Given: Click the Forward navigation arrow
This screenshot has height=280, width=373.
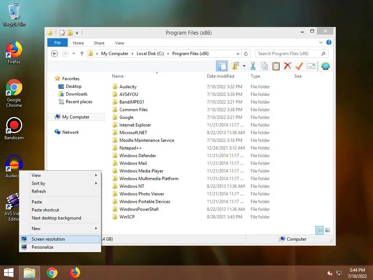Looking at the screenshot, I should click(65, 54).
